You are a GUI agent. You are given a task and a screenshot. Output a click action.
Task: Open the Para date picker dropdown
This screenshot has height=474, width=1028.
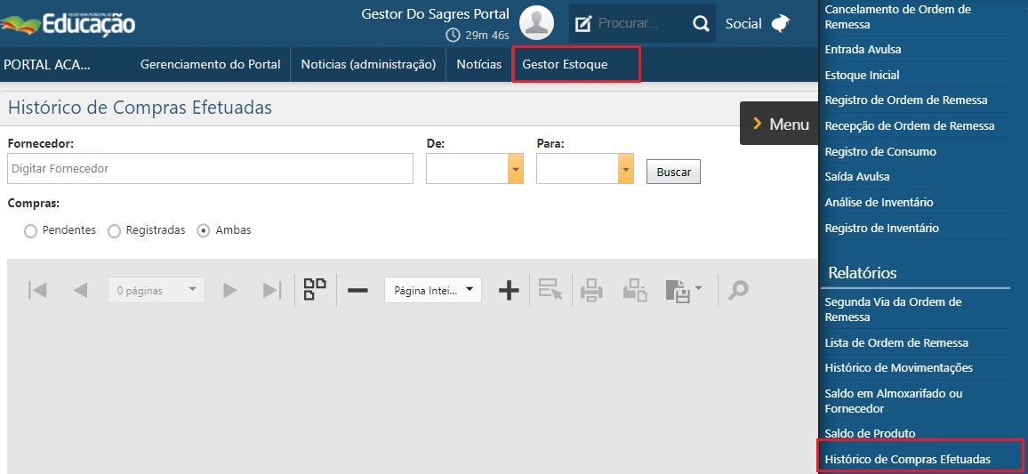coord(626,169)
